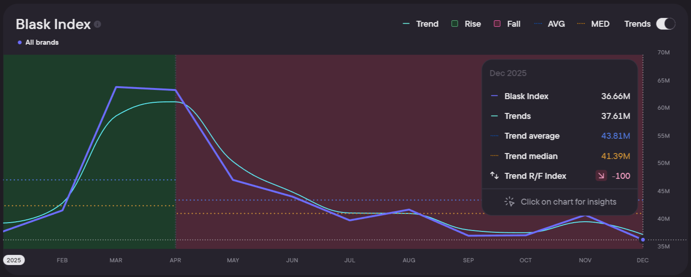Click the sparkle cursor insights icon
Screen dimensions: 691x277
509,201
